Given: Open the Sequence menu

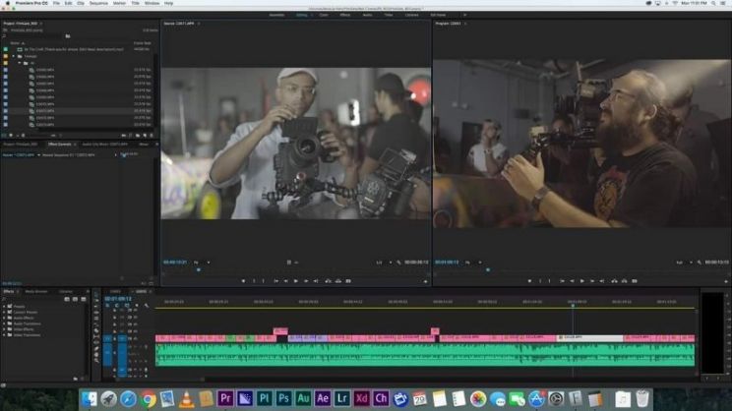Looking at the screenshot, I should click(98, 3).
